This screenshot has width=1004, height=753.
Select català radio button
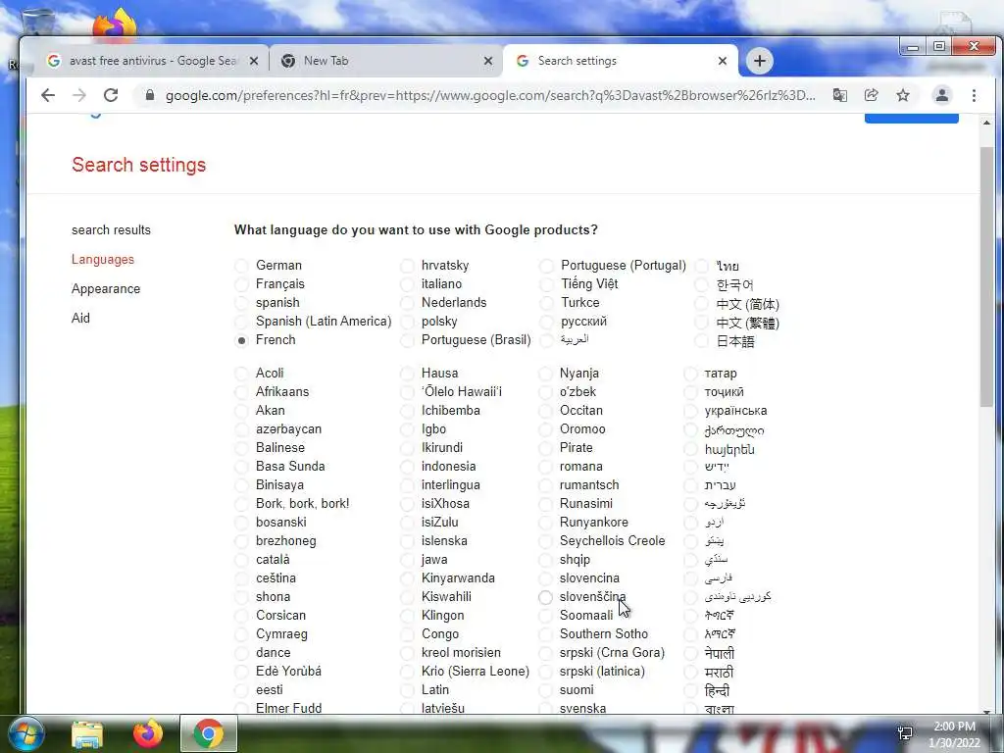[241, 560]
